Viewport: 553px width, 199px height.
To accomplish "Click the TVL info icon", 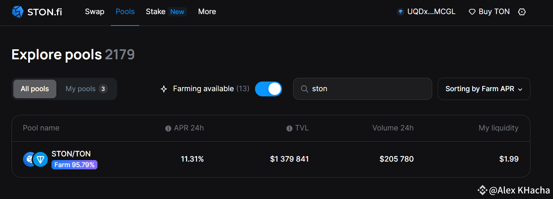I will tap(289, 128).
